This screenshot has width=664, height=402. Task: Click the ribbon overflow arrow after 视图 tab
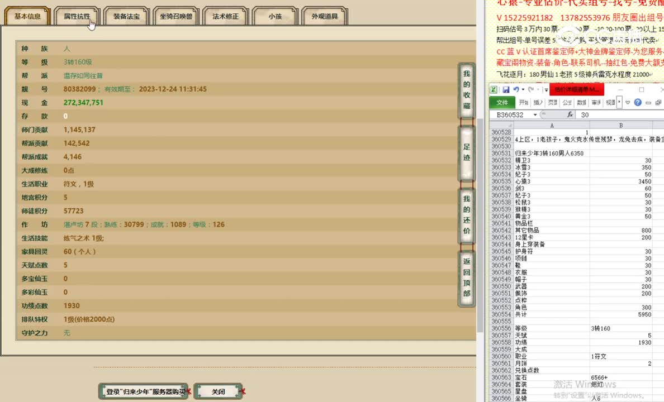coord(619,102)
